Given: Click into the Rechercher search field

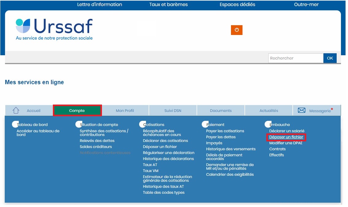Looking at the screenshot, I should coord(295,58).
